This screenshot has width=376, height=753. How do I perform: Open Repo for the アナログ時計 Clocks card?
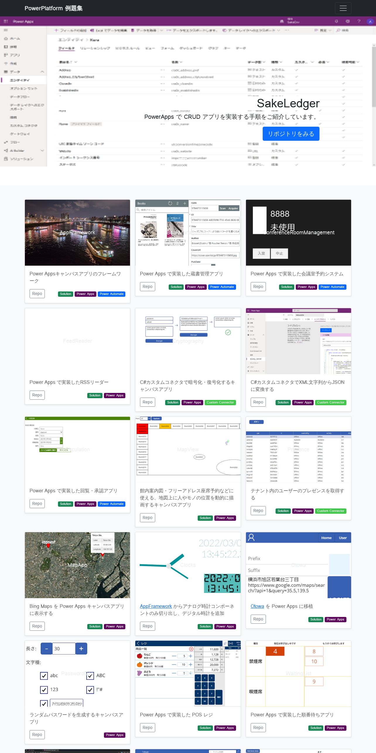[x=148, y=626]
